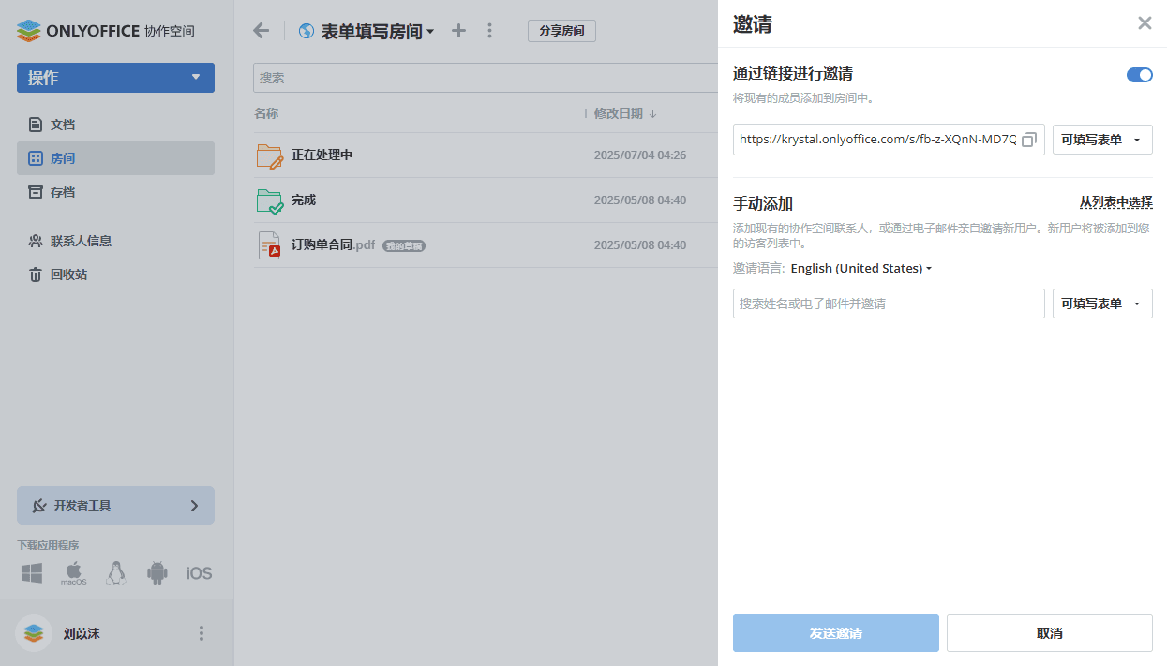The height and width of the screenshot is (666, 1167).
Task: Open the 订购单合同.pdf file
Action: 333,244
